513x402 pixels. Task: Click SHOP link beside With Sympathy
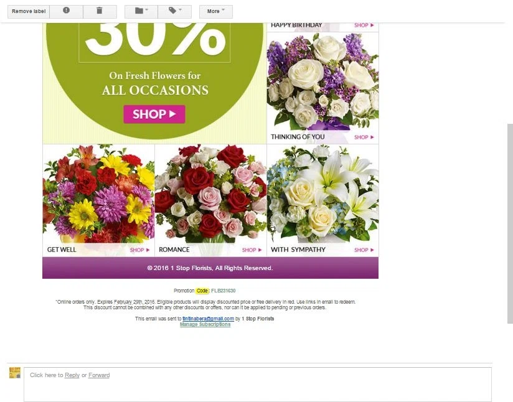(364, 250)
